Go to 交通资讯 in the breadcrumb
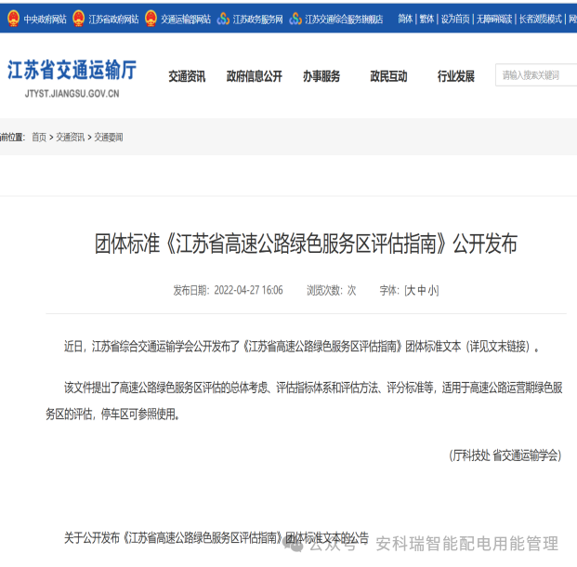577x567 pixels. [x=71, y=138]
